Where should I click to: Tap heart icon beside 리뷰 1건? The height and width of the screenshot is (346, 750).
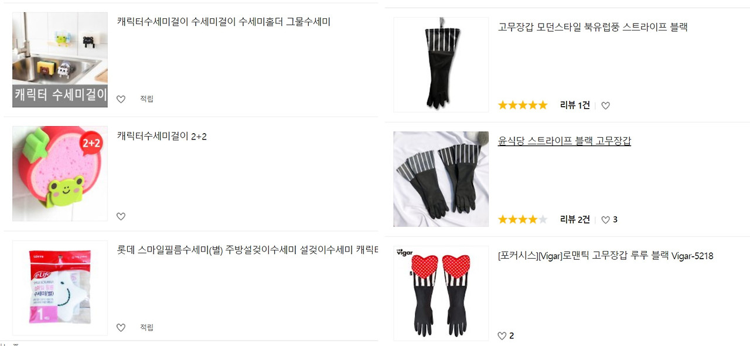coord(606,106)
